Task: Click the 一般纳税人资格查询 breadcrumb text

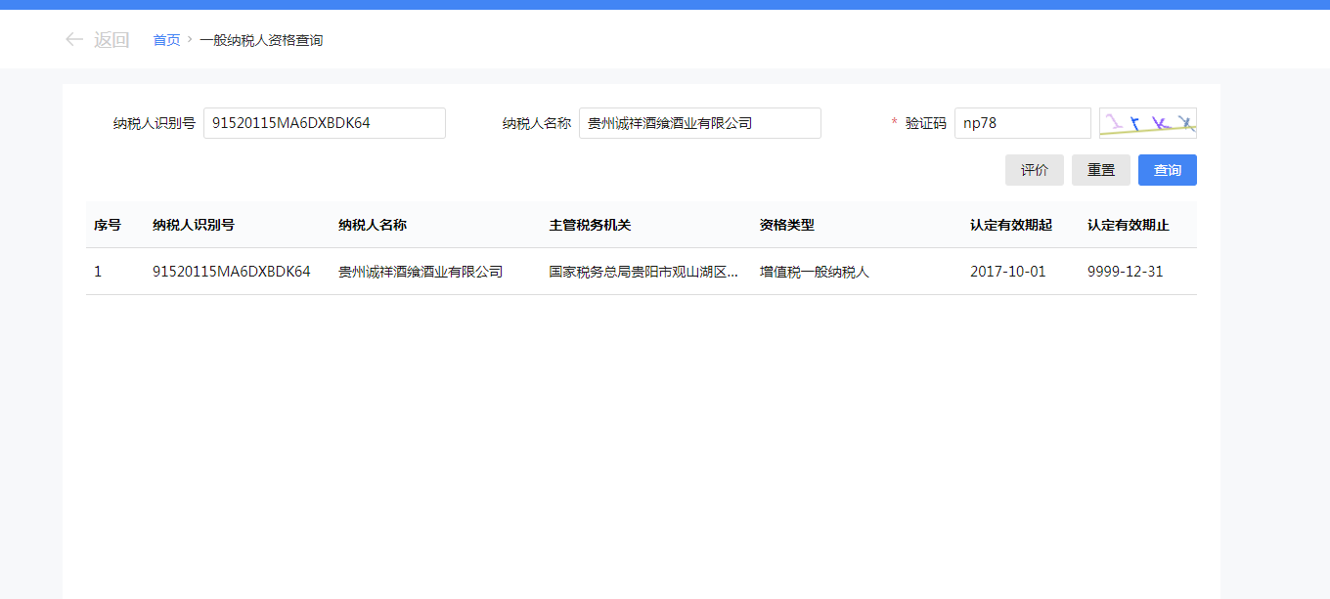Action: coord(261,40)
